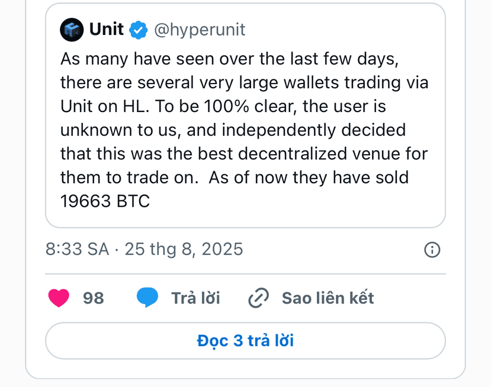Choose Sao liên kết to copy link
This screenshot has width=491, height=387.
[x=328, y=298]
